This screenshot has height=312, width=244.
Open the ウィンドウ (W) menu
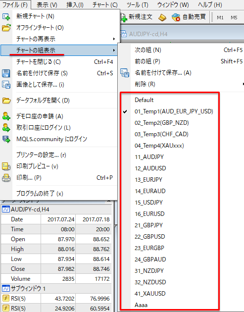(x=173, y=4)
